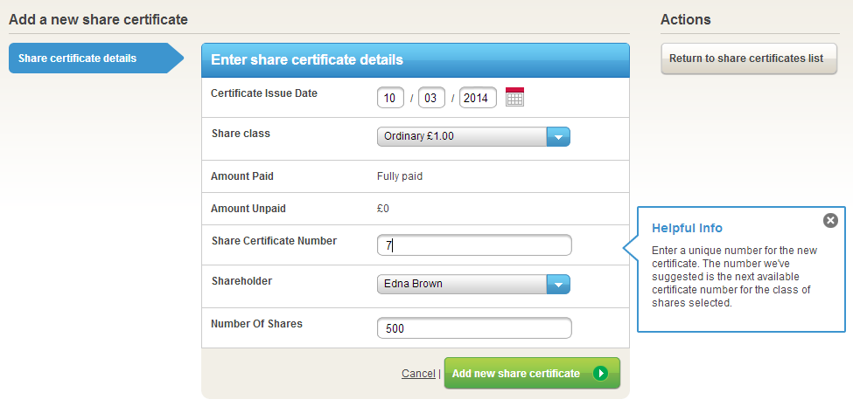Click the Shareholder field label
This screenshot has width=853, height=420.
point(241,281)
